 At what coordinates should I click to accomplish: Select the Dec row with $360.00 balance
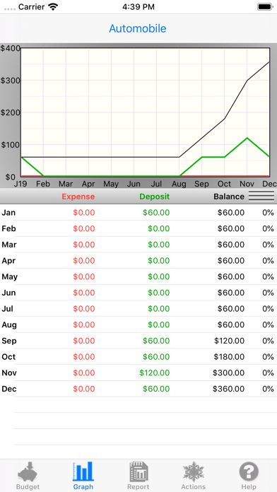click(138, 389)
